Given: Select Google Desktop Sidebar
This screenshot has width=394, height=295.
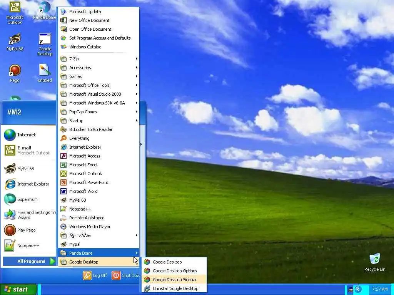Looking at the screenshot, I should pyautogui.click(x=174, y=280).
